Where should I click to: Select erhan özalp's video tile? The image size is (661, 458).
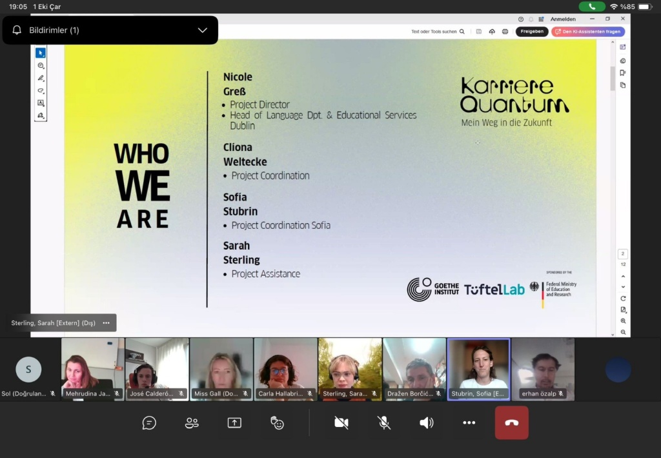(543, 368)
